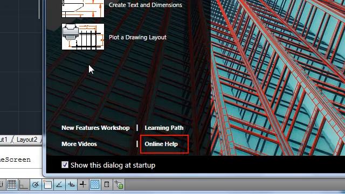
Task: Open the Online Help link
Action: pyautogui.click(x=161, y=144)
